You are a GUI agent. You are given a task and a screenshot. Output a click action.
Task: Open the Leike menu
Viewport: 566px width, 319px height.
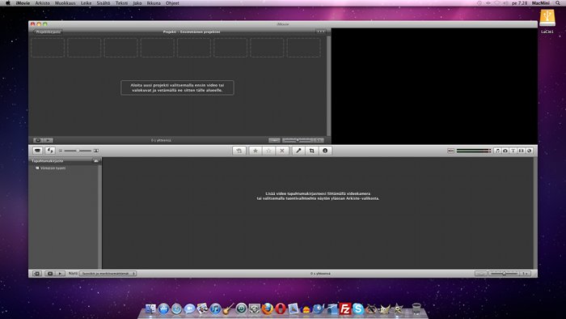pyautogui.click(x=86, y=3)
